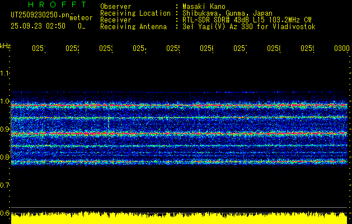Click observer name Masaki Kano
This screenshot has height=224, width=352.
point(204,7)
